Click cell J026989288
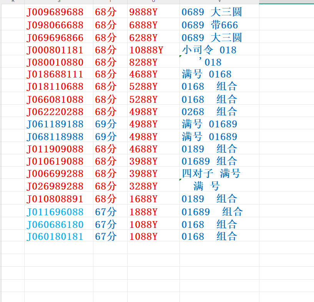314x302 pixels. 59,185
